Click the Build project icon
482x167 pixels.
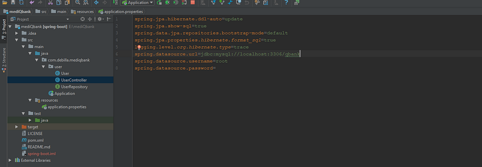[x=115, y=3]
